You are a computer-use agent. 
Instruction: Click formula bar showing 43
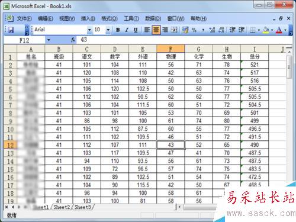(x=184, y=40)
